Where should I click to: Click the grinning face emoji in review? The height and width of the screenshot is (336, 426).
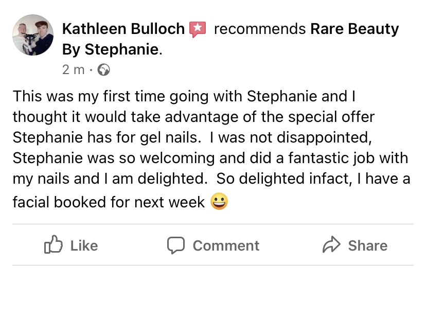coord(219,201)
